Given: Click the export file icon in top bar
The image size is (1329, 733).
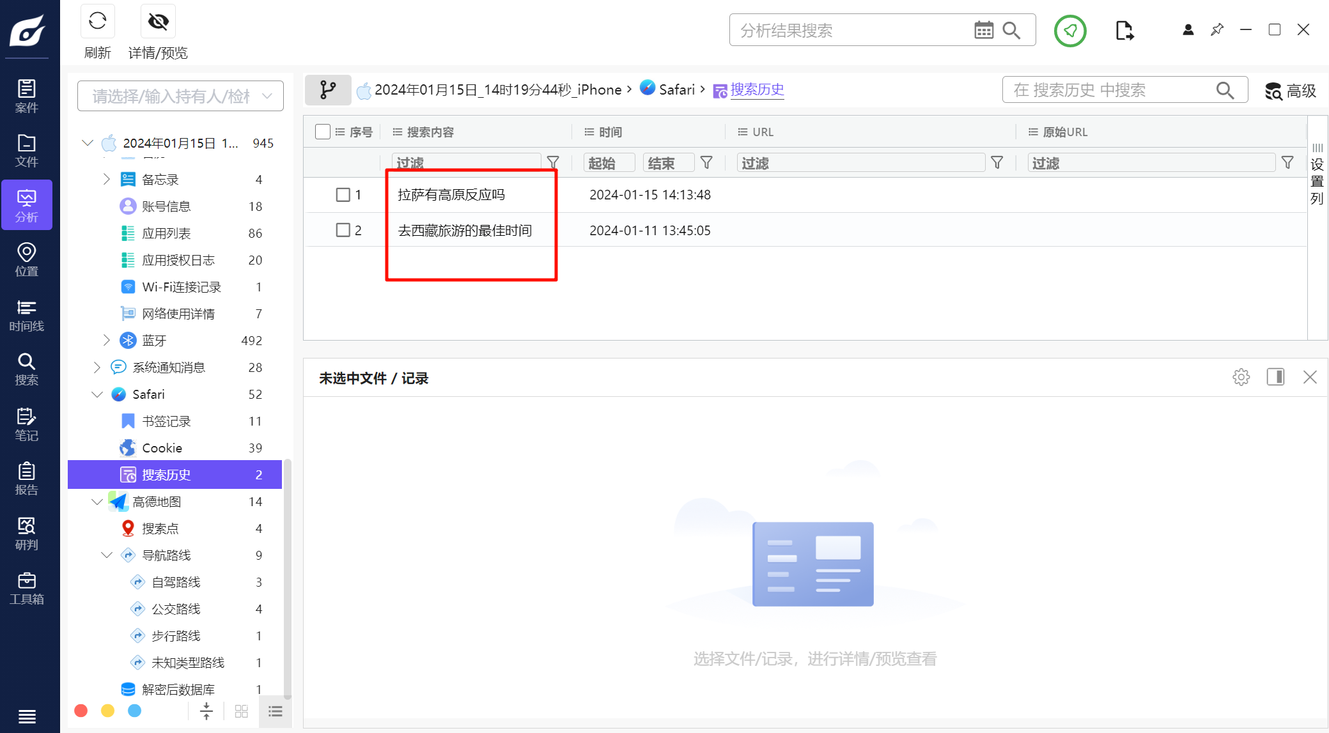Looking at the screenshot, I should pyautogui.click(x=1124, y=30).
